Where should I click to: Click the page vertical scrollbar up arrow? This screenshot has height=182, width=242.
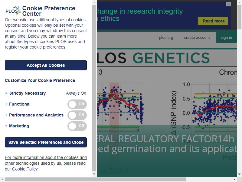(239, 2)
